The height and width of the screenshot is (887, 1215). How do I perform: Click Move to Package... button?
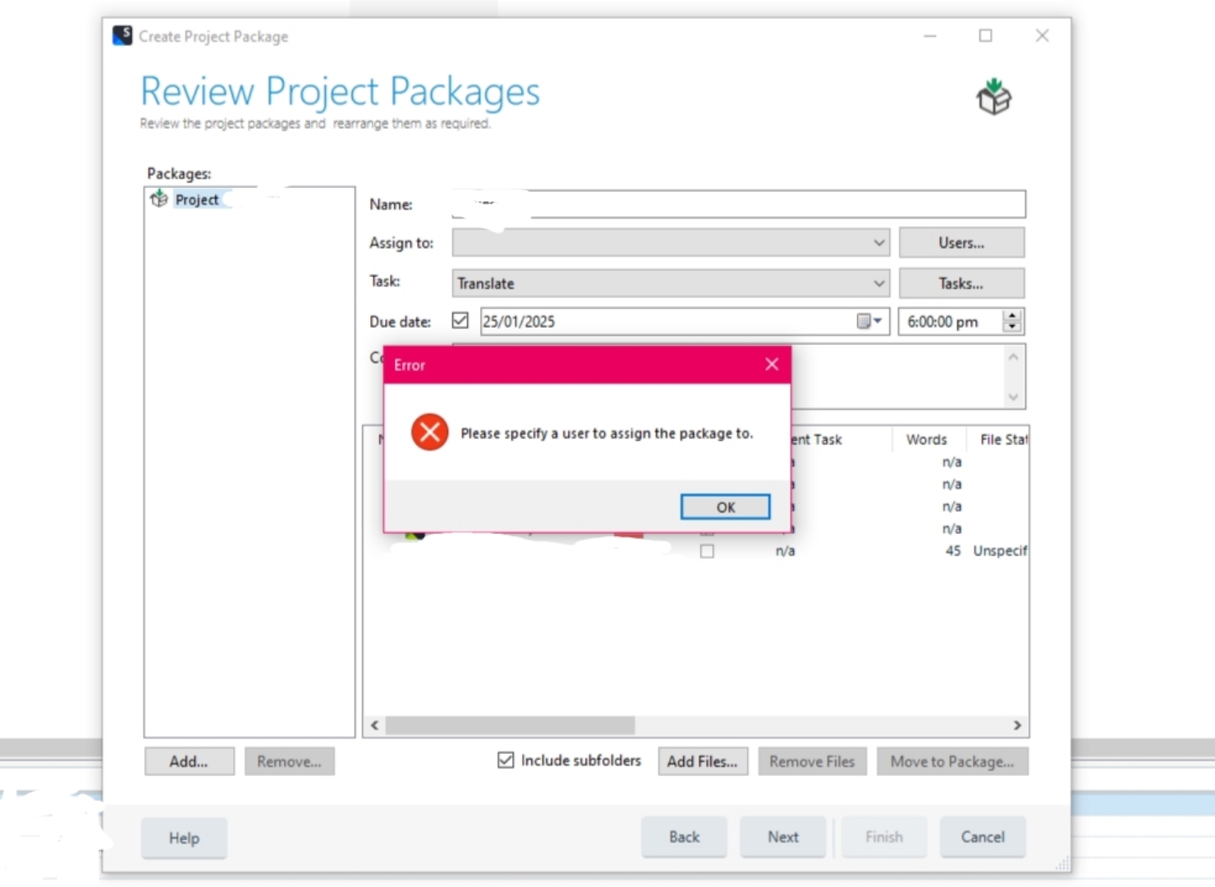click(x=952, y=761)
